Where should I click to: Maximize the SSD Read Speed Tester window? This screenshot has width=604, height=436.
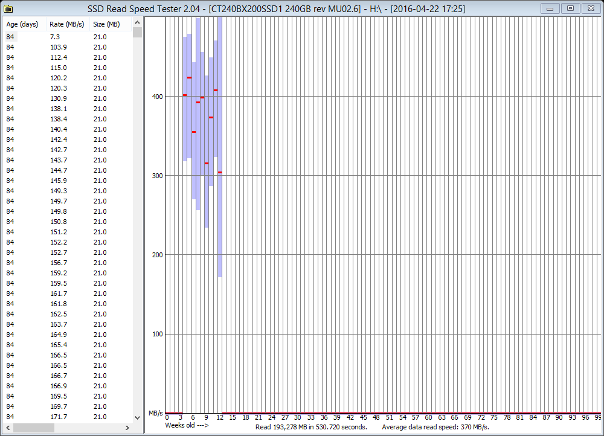click(571, 8)
